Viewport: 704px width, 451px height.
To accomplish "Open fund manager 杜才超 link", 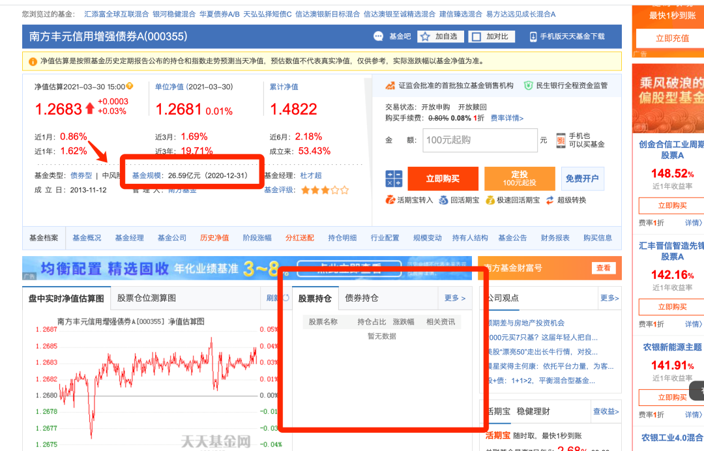I will point(311,175).
